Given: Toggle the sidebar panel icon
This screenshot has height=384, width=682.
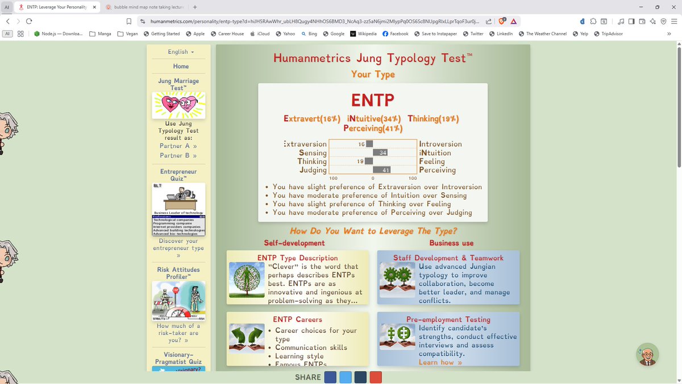Looking at the screenshot, I should click(631, 21).
